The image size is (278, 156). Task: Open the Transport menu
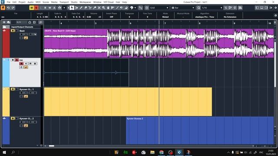point(64,2)
